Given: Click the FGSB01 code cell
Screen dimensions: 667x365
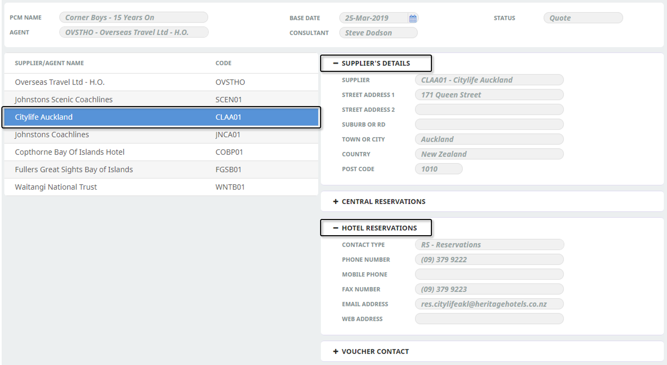Looking at the screenshot, I should click(228, 169).
